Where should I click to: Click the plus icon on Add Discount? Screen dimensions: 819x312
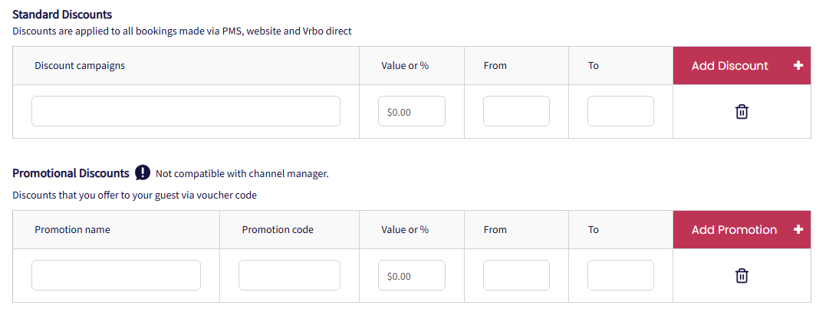[x=798, y=66]
